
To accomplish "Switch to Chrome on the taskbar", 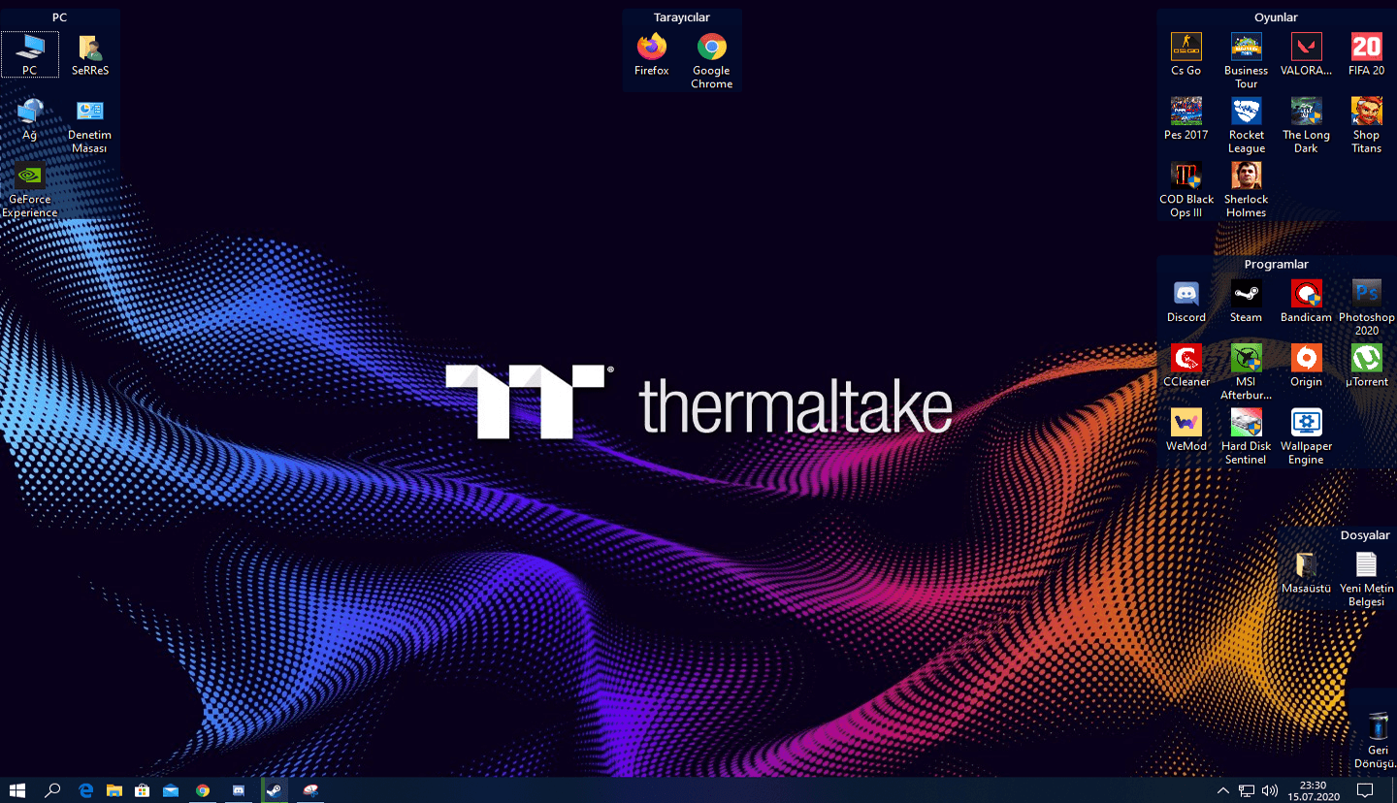I will click(x=203, y=790).
